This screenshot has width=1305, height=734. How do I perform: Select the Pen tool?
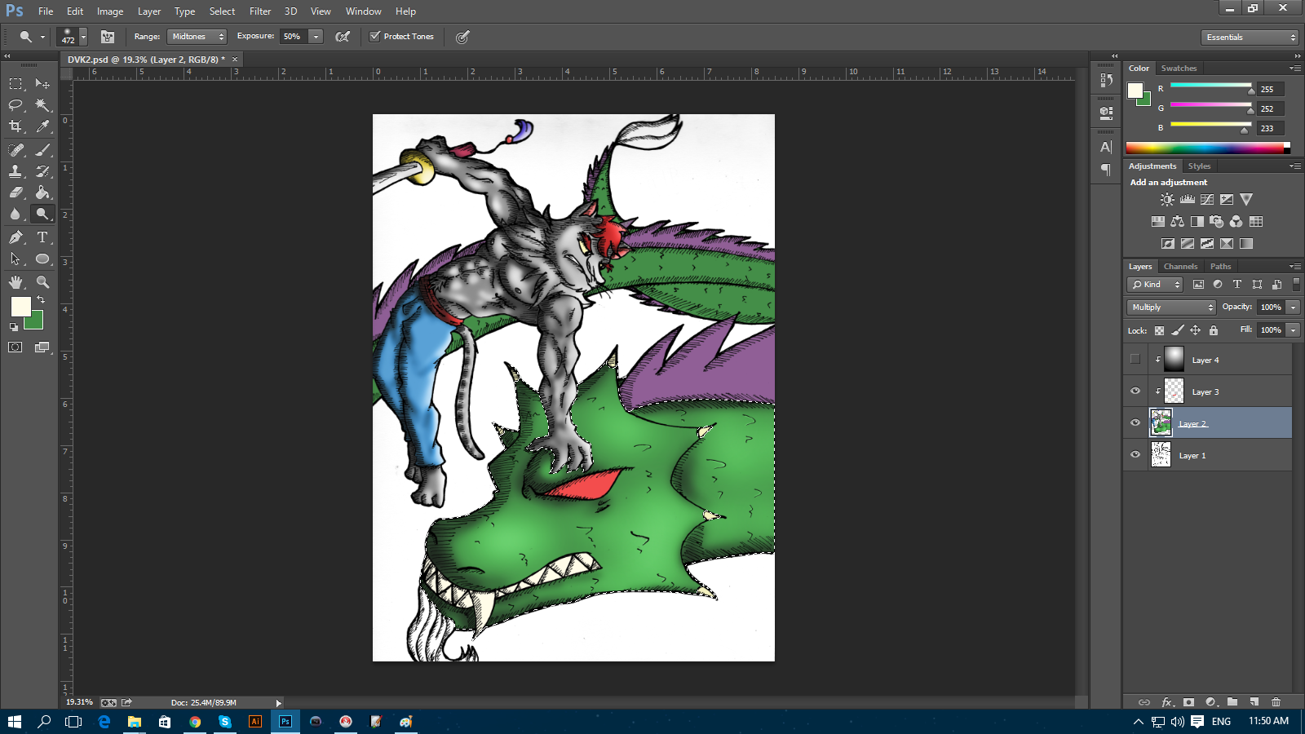[x=15, y=237]
